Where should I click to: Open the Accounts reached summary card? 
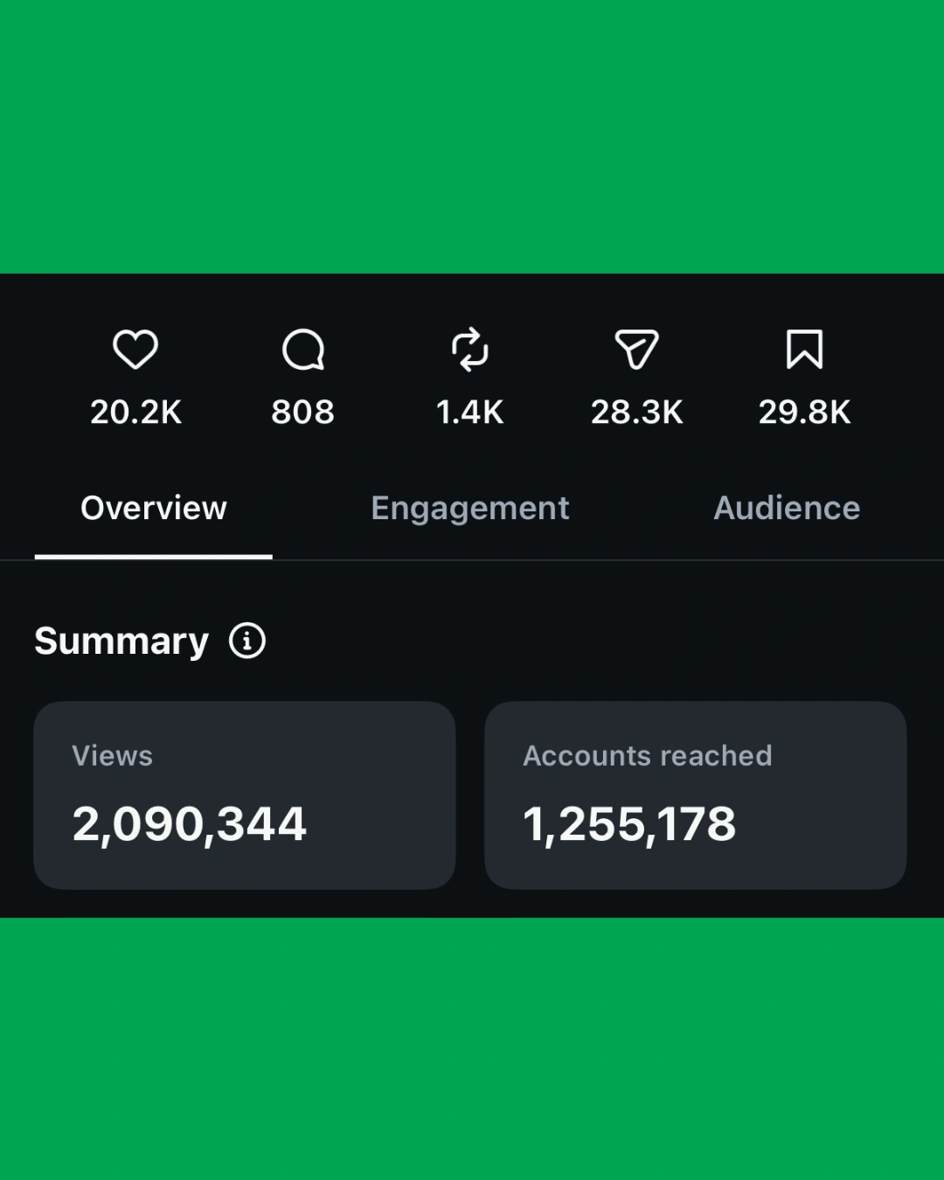point(696,795)
